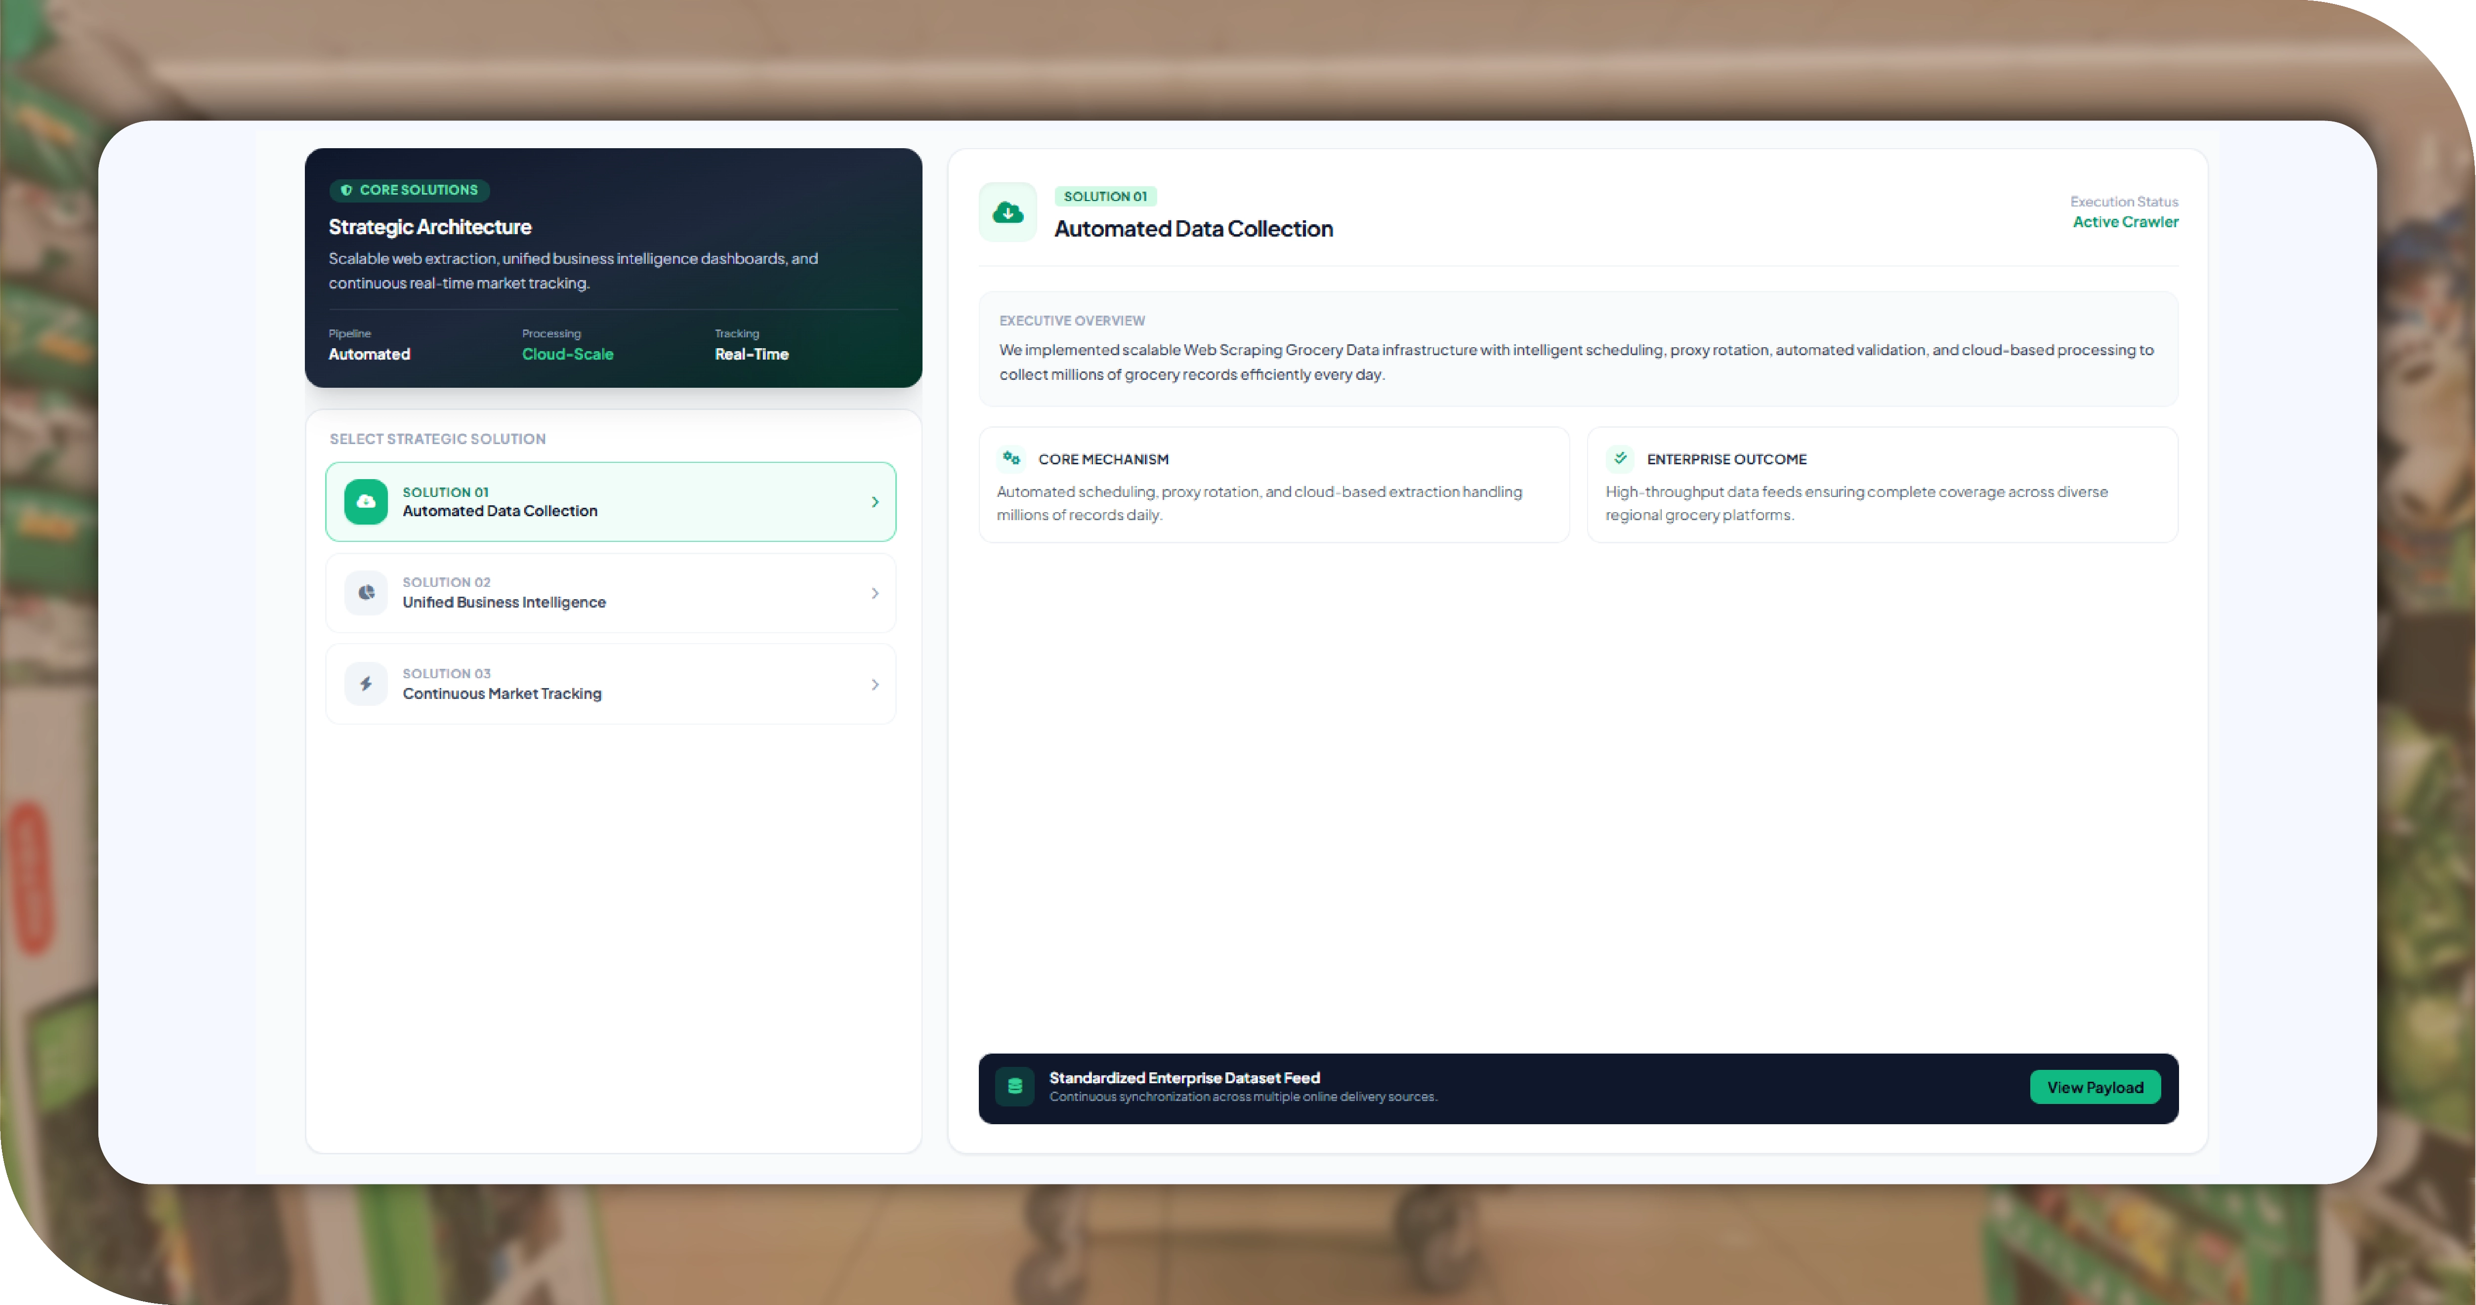Click the lightning bolt icon for Continuous Market Tracking
The height and width of the screenshot is (1305, 2476).
point(365,684)
